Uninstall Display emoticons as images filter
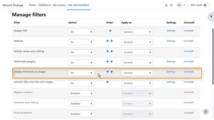Image resolution: width=214 pixels, height=120 pixels. click(x=189, y=72)
